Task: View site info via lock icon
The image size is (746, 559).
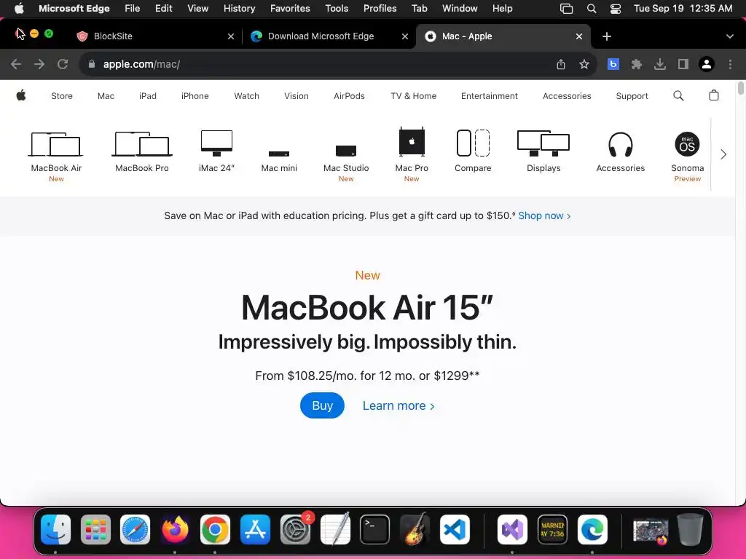Action: (92, 64)
